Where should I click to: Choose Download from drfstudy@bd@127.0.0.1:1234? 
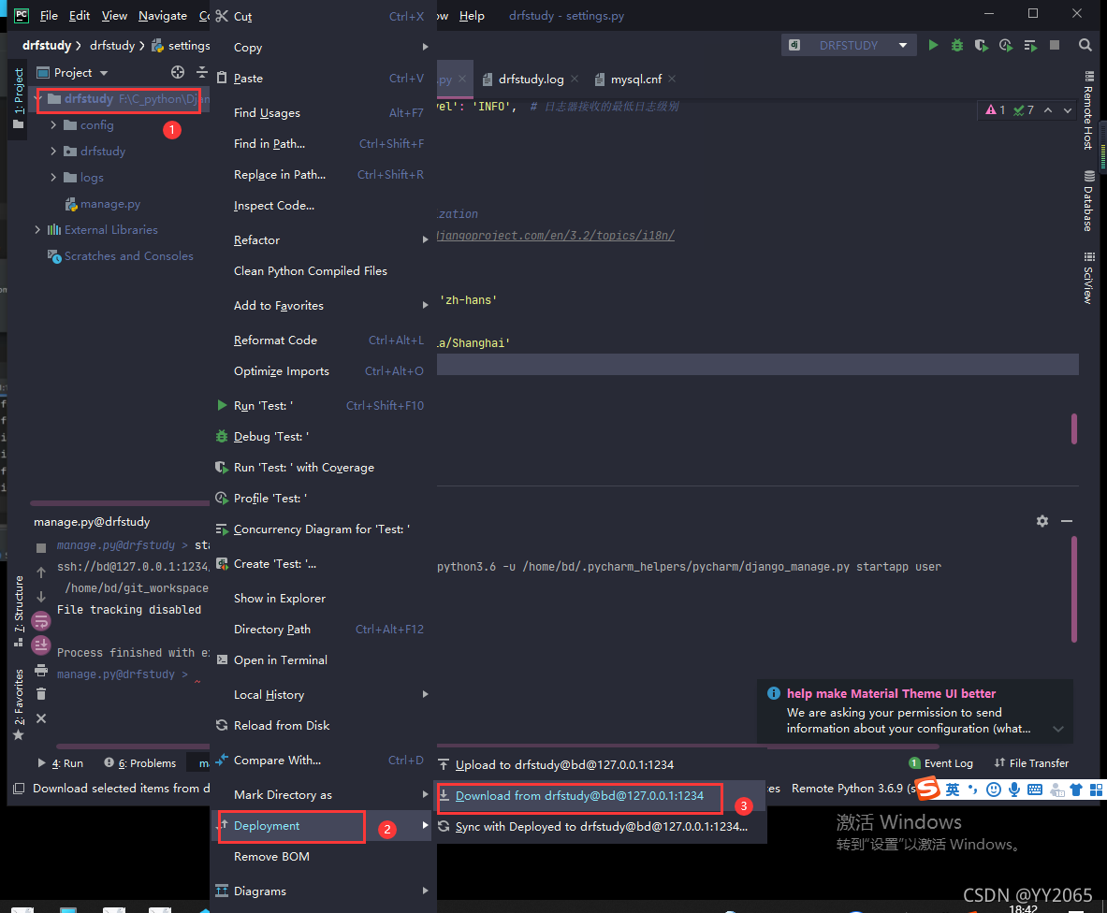[x=602, y=796]
